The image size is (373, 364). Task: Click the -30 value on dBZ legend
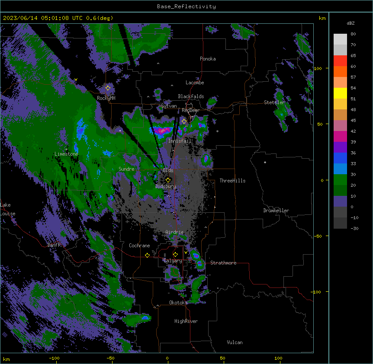coord(354,228)
